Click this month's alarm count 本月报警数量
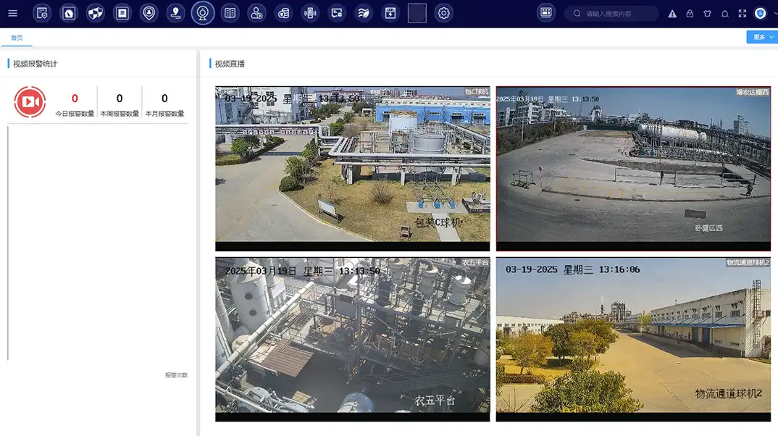778x436 pixels. click(164, 105)
